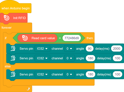Click card value field 772486d9

pyautogui.click(x=72, y=38)
